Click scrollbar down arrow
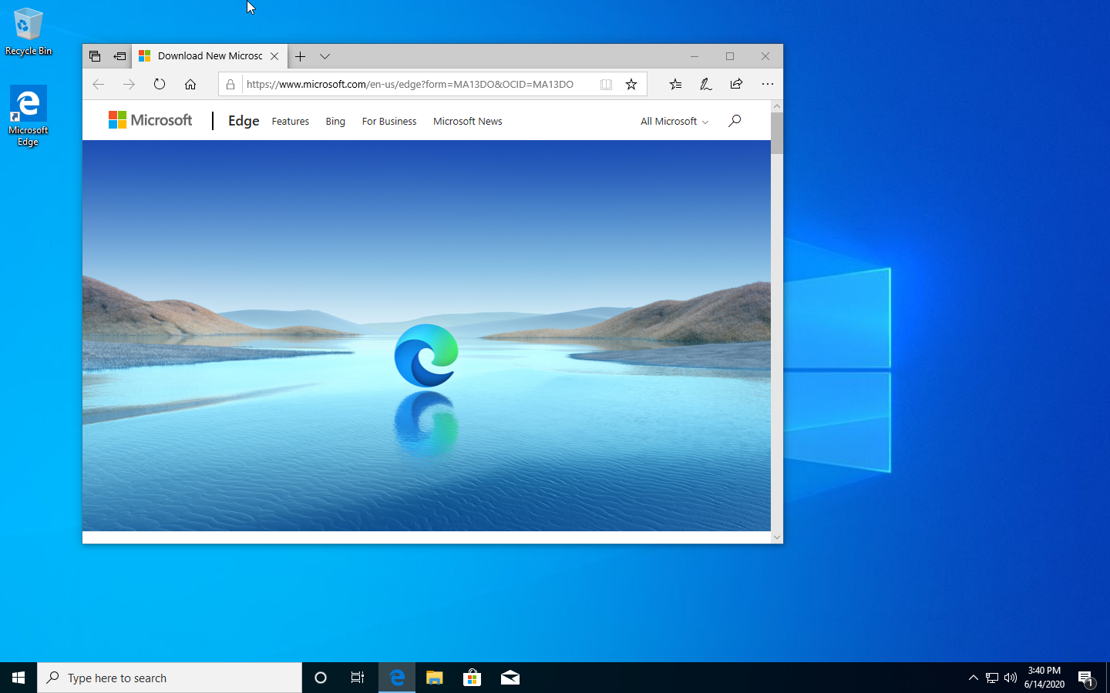1110x693 pixels. coord(777,537)
